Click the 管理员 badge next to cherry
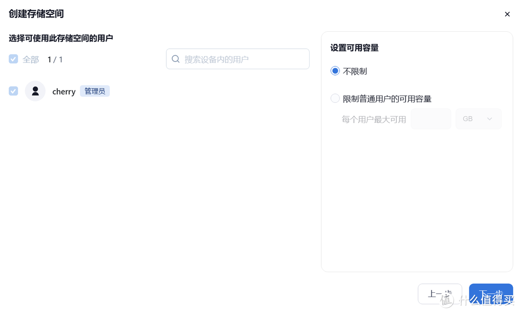 tap(95, 91)
